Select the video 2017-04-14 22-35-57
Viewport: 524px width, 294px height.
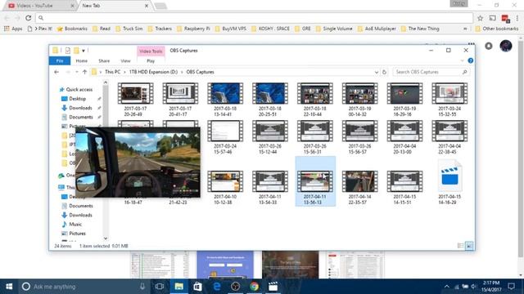pos(360,187)
